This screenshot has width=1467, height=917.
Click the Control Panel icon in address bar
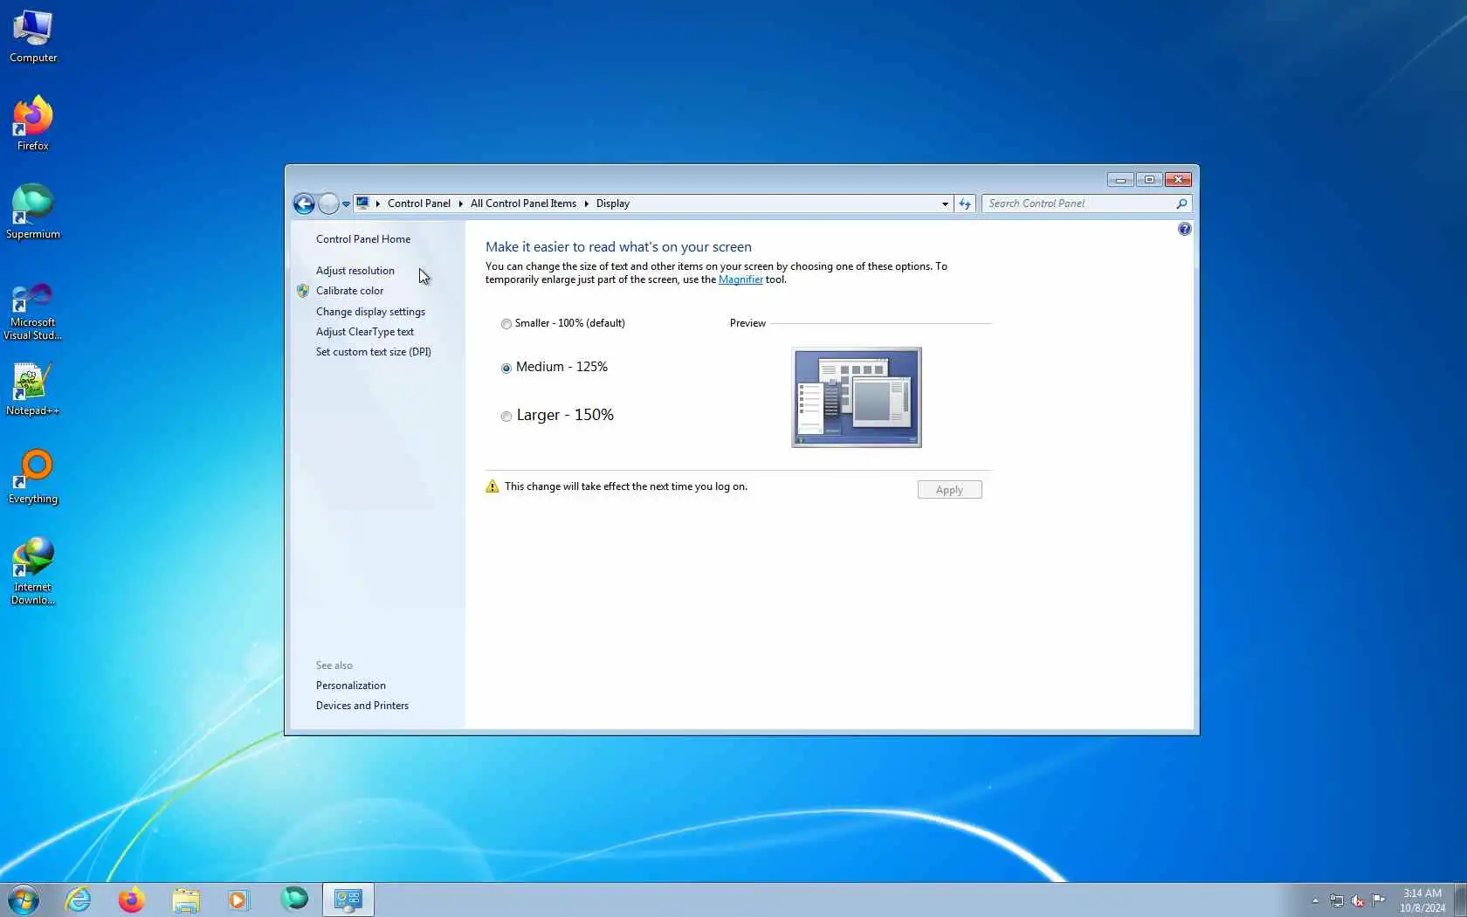pyautogui.click(x=362, y=203)
